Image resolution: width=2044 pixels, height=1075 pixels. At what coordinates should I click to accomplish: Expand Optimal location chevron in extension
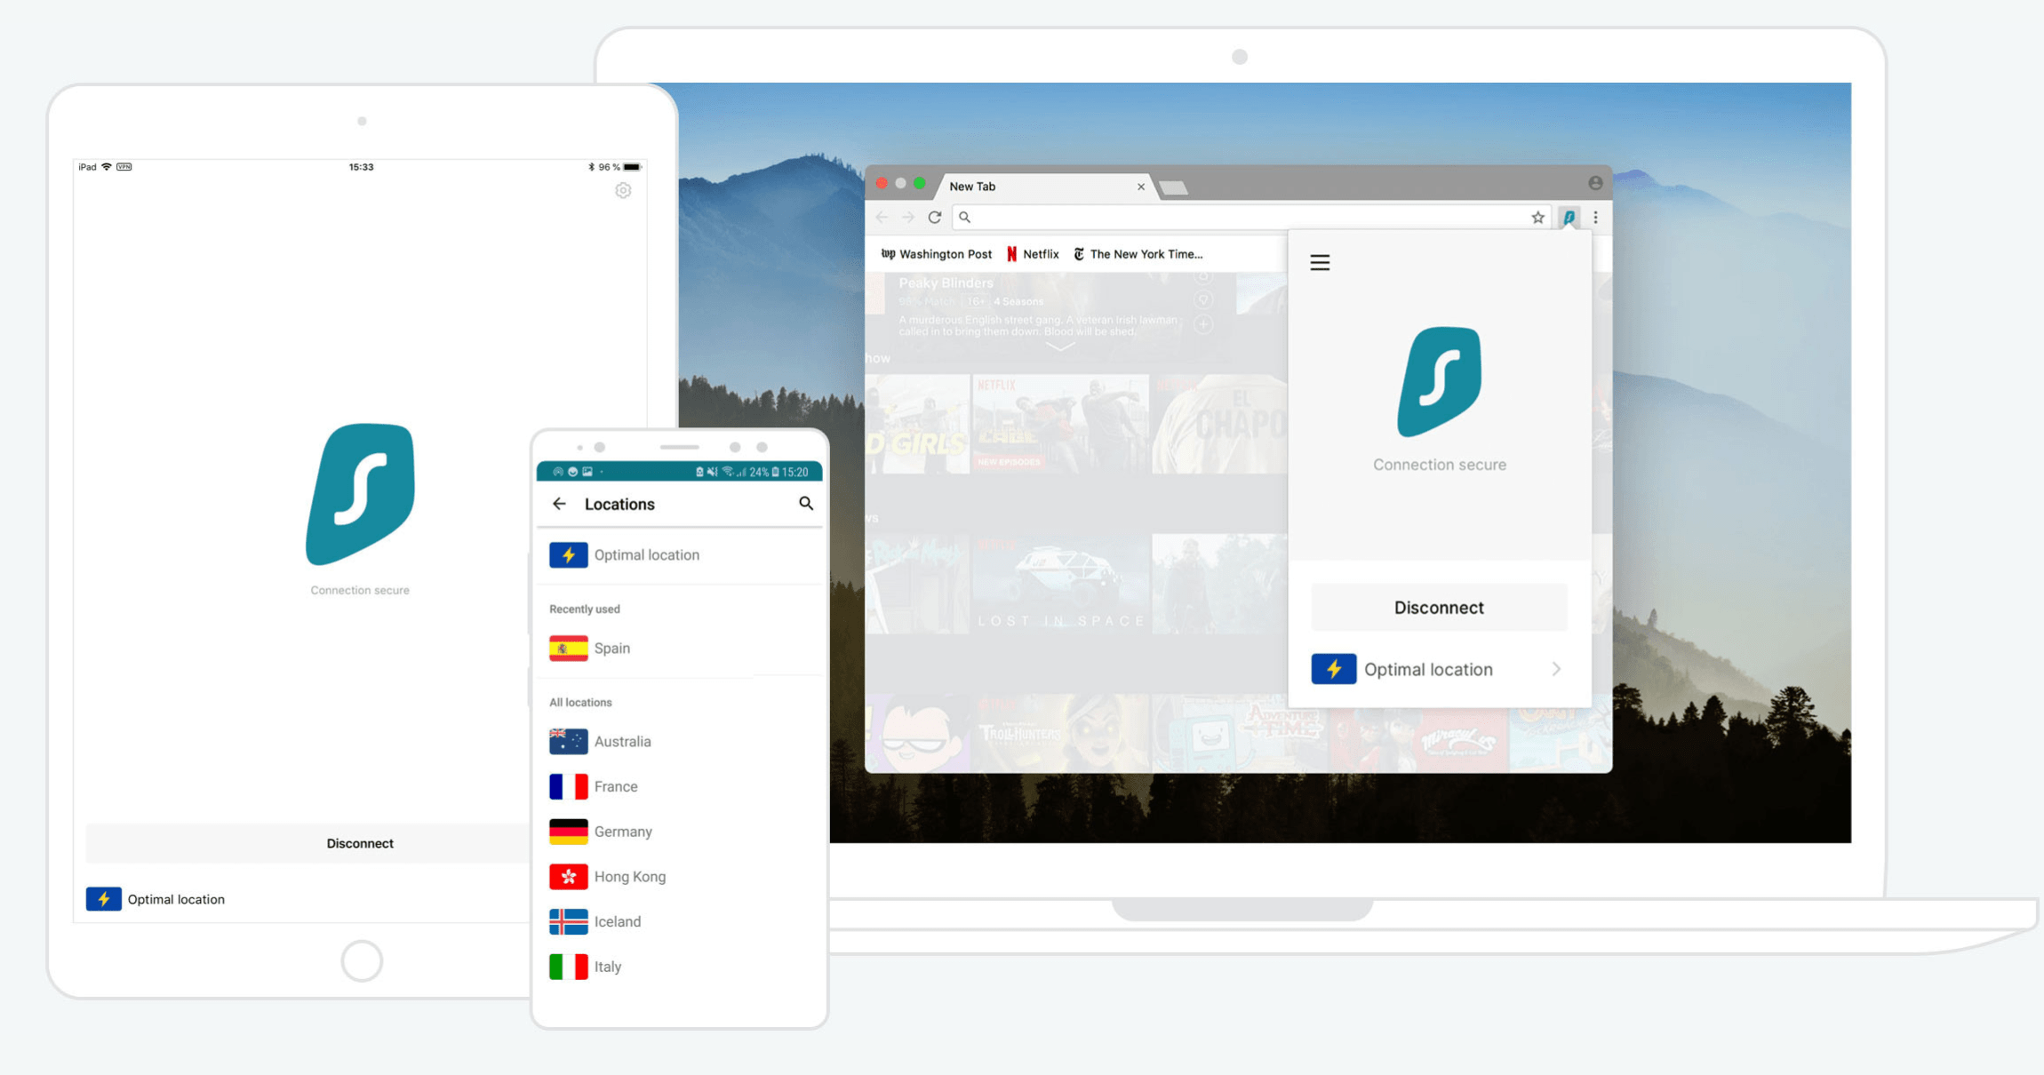1556,669
